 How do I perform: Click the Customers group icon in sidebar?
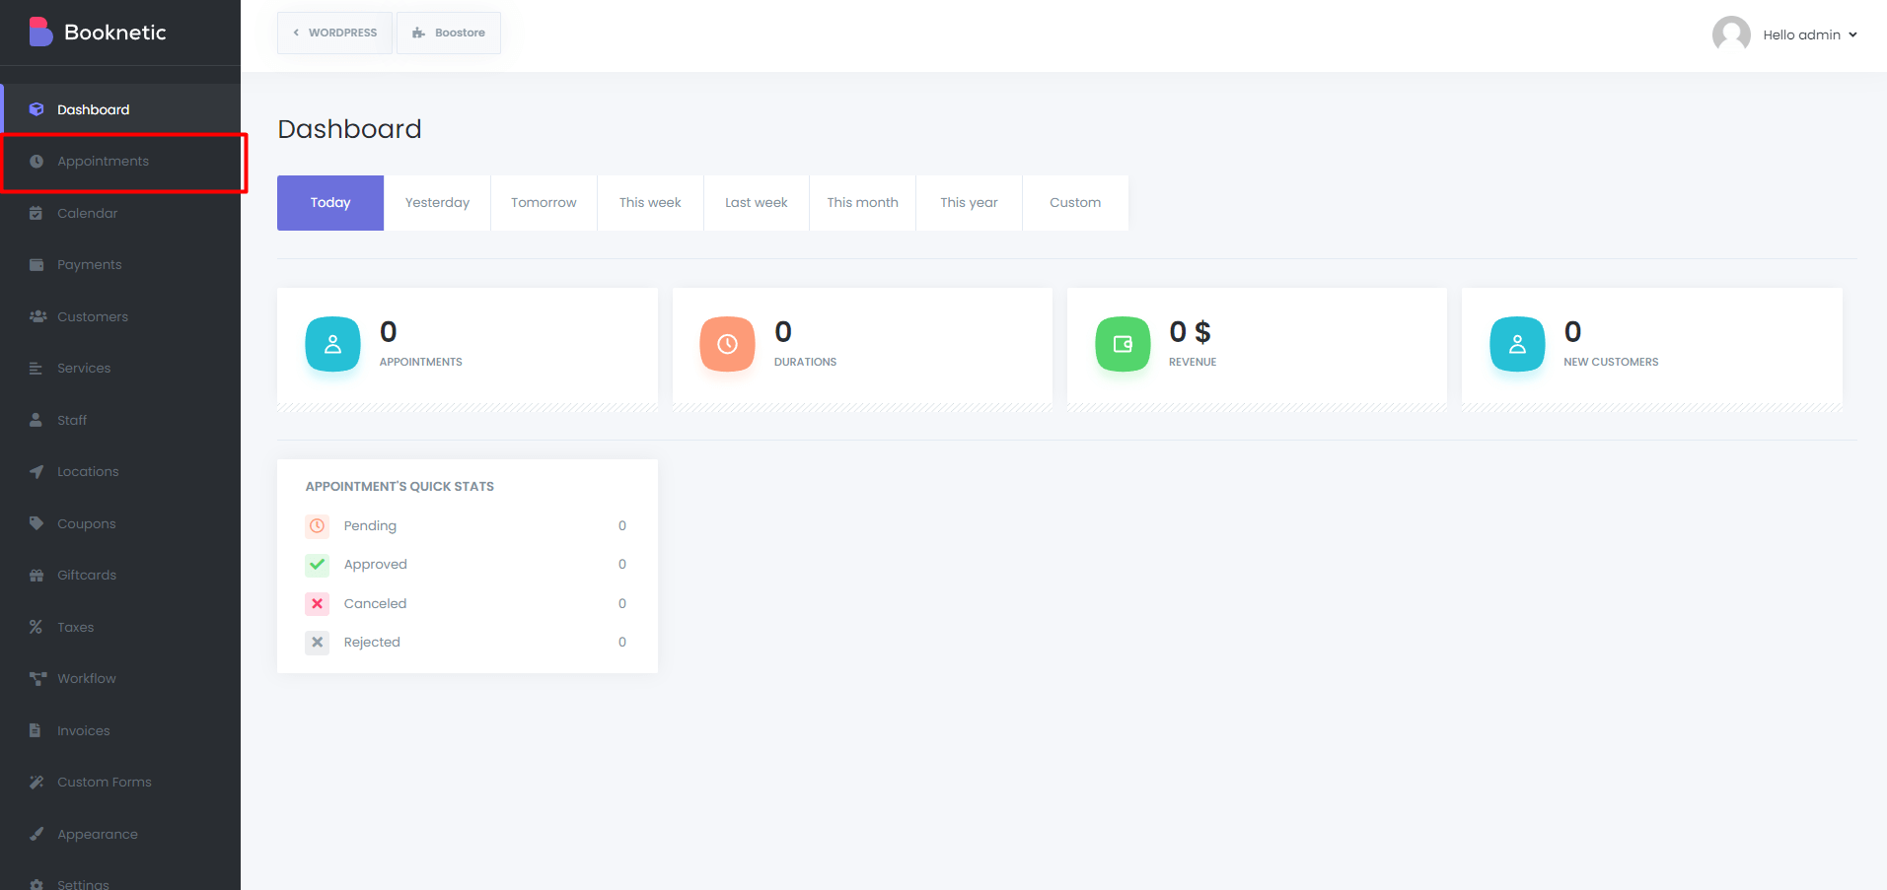coord(37,316)
